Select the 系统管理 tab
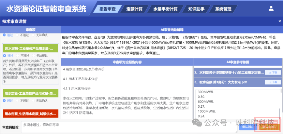 point(223,9)
